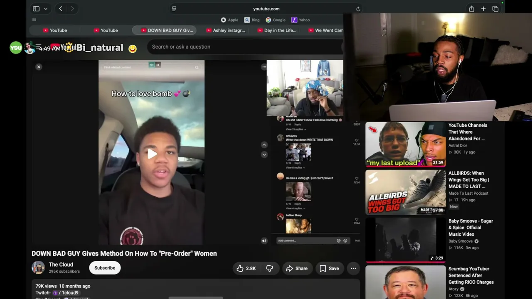Screen dimensions: 532x299
Task: Open more actions three-dot menu under video
Action: 353,269
